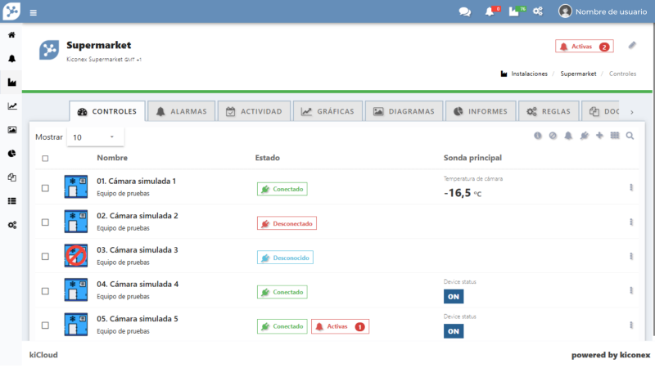Toggle the hamburger menu in top bar
Screen dimensions: 655x368
tap(33, 12)
